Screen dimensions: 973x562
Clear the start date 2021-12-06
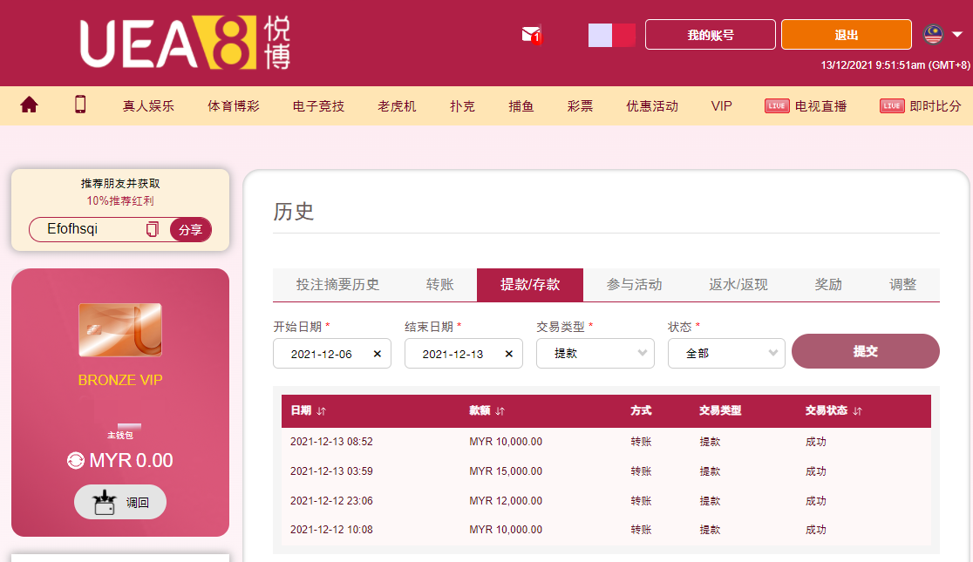378,354
